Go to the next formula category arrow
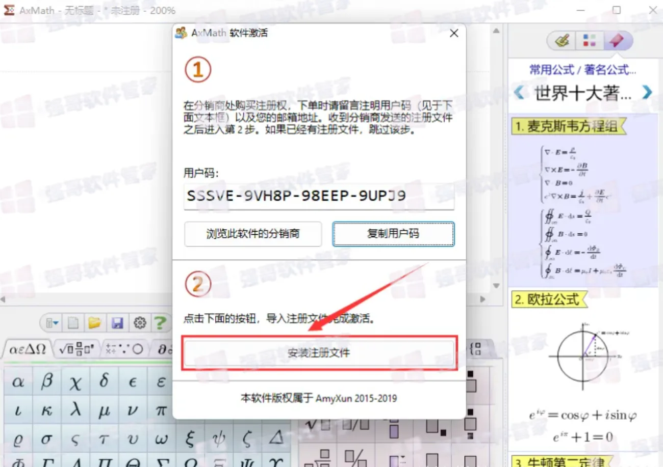Viewport: 663px width, 467px height. tap(647, 93)
